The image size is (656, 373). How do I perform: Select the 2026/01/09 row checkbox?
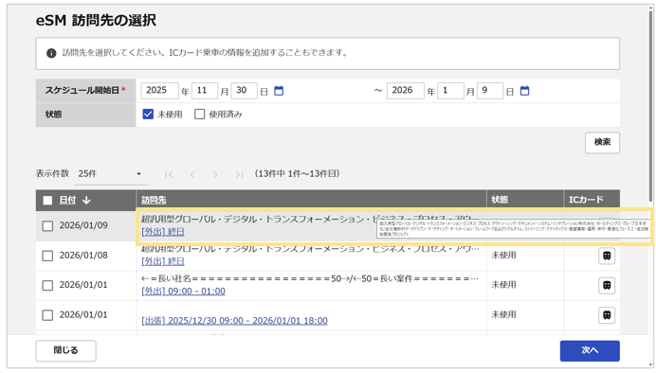tap(47, 226)
